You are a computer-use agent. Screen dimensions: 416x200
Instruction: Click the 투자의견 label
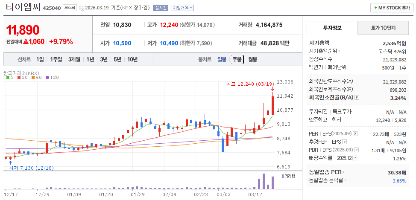(318, 112)
